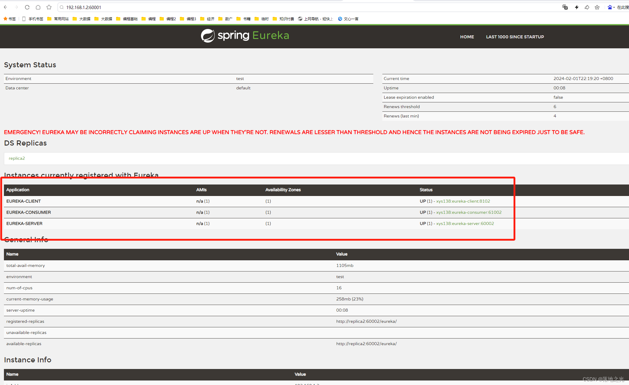The width and height of the screenshot is (629, 385).
Task: Click the System Status heading
Action: click(x=30, y=65)
